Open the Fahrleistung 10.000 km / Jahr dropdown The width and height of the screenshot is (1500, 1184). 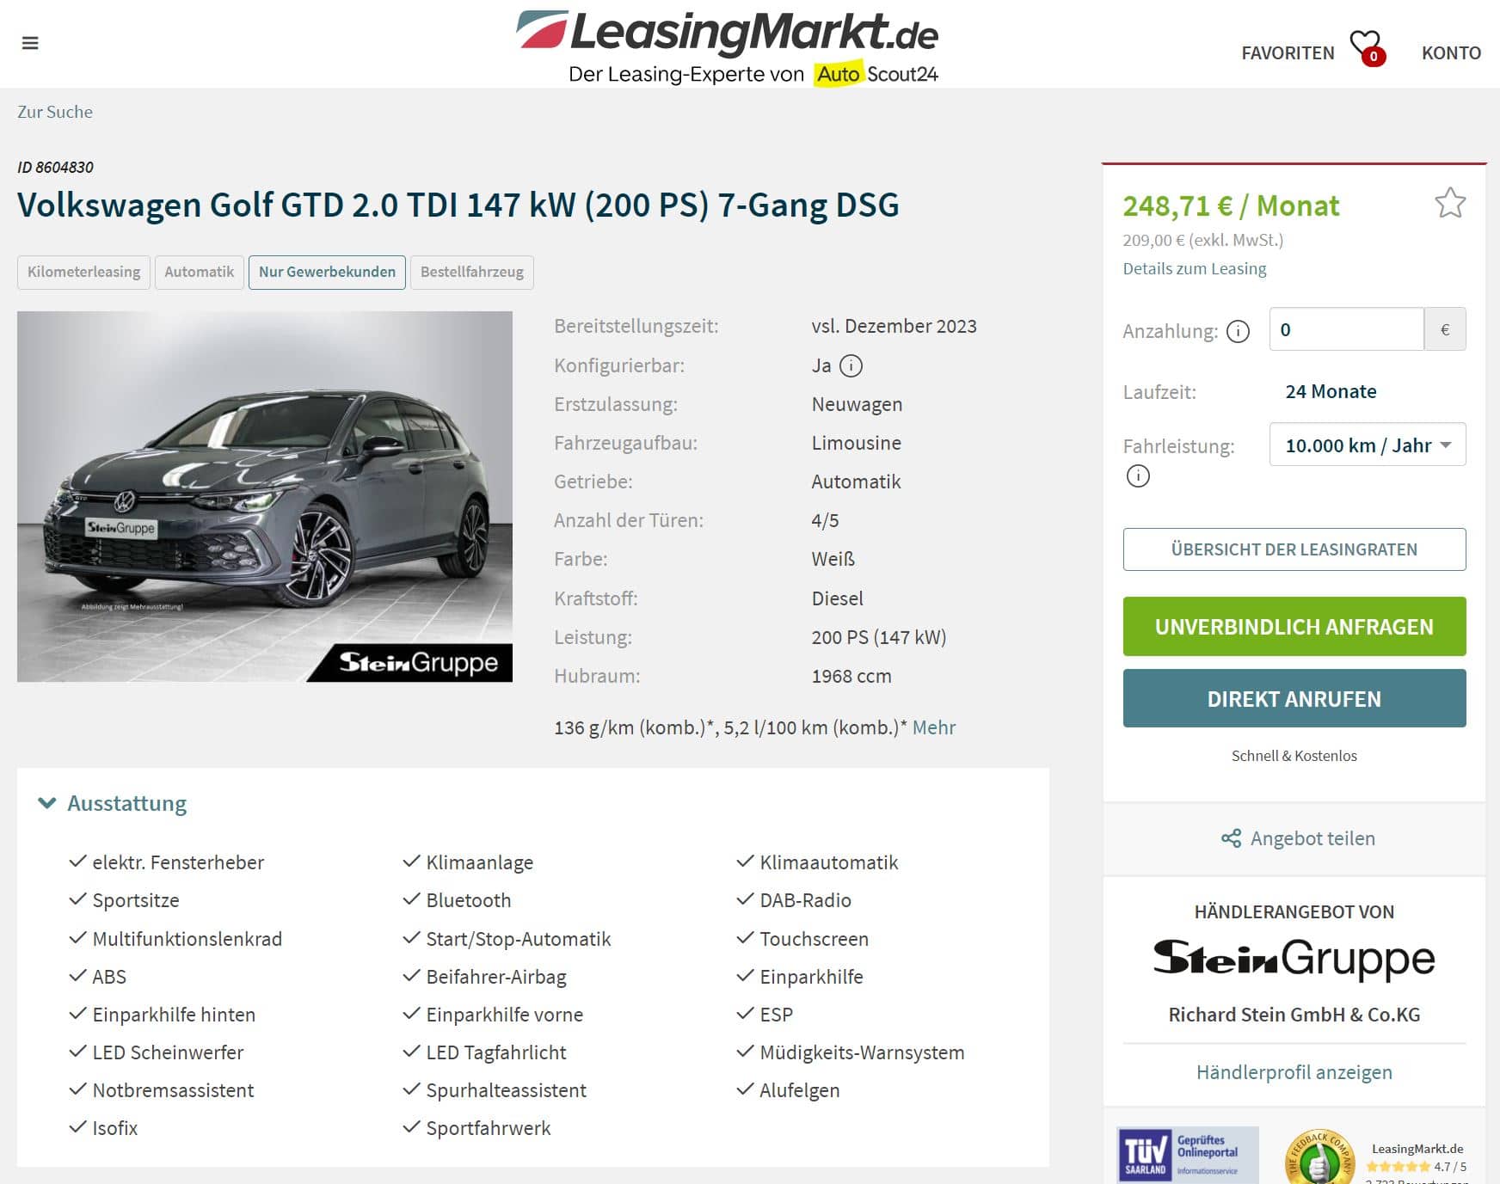coord(1368,445)
